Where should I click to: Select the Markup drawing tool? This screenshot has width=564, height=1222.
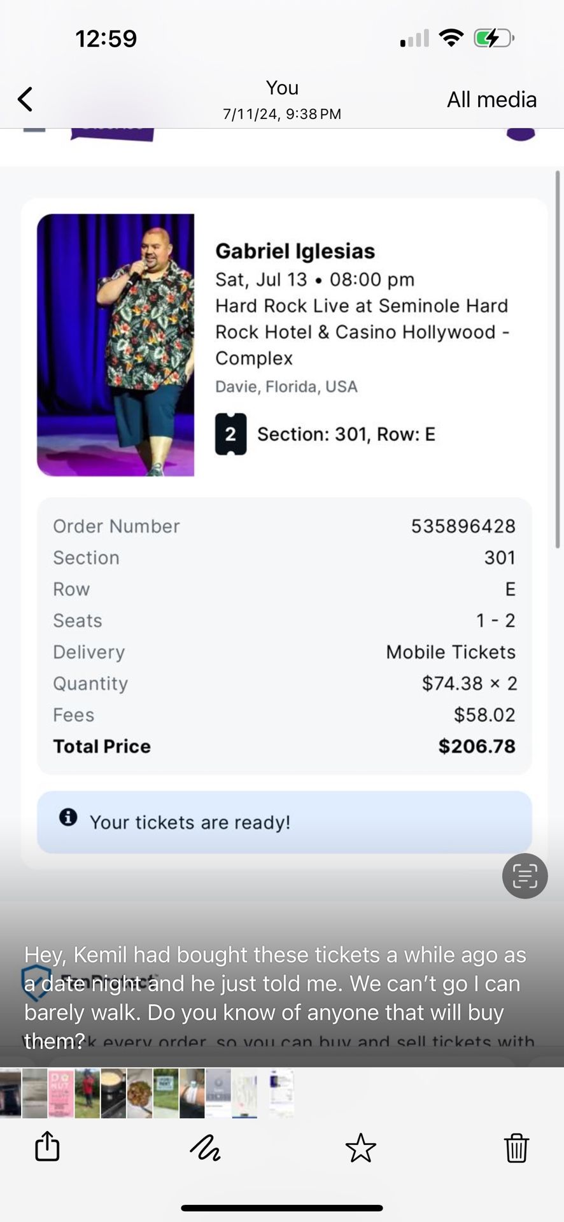[x=205, y=1148]
